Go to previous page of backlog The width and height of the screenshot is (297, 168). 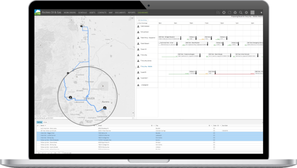click(43, 153)
